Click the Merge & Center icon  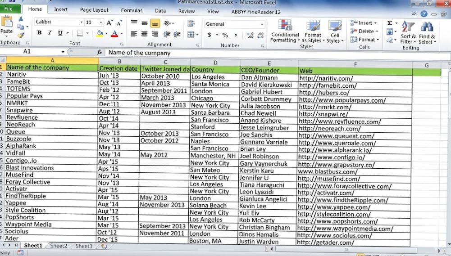[x=191, y=35]
